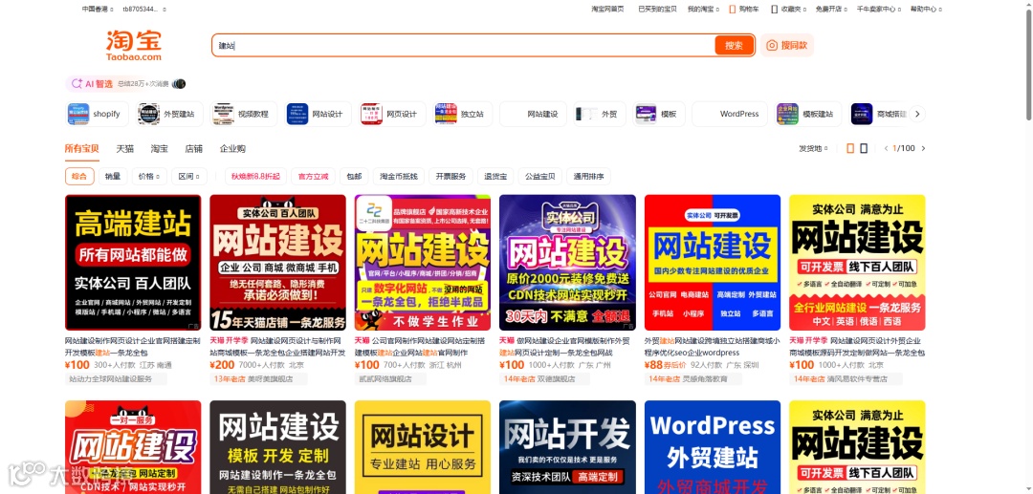The width and height of the screenshot is (1033, 494).
Task: Select the 网站建设 suggestion chip
Action: pyautogui.click(x=533, y=114)
